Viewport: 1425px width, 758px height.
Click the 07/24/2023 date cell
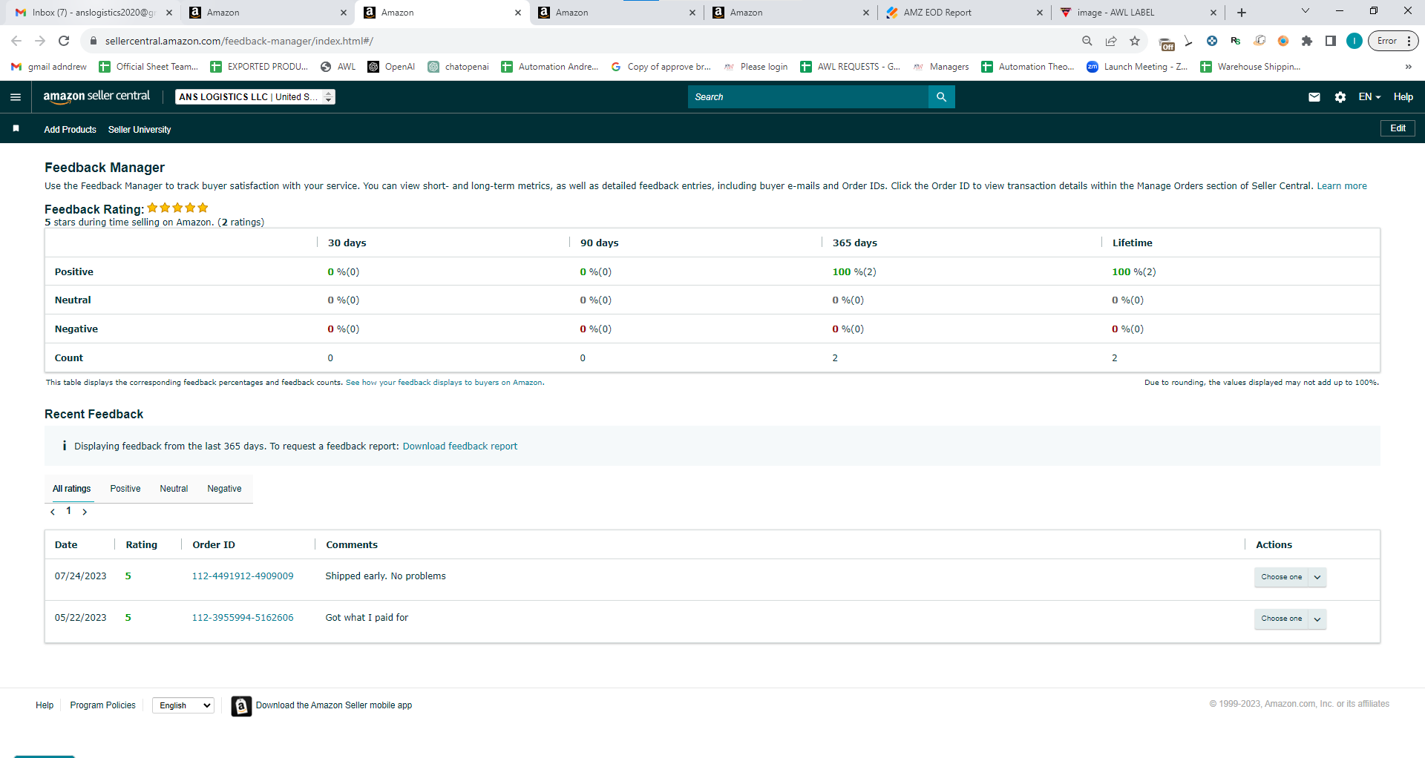[81, 576]
